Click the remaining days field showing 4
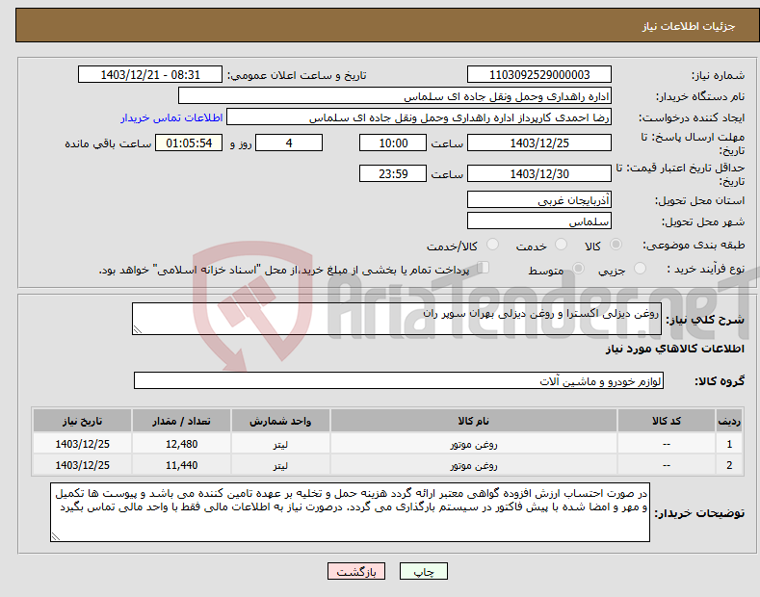 [289, 143]
